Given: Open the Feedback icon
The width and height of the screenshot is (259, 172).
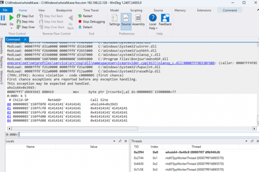Looking at the screenshot, I should point(165,18).
